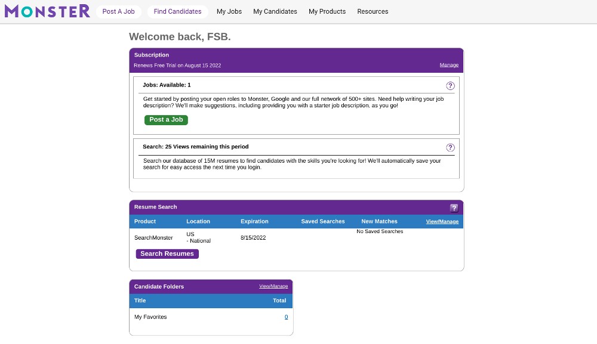
Task: Click Search: 25 Views remaining heading
Action: 196,146
